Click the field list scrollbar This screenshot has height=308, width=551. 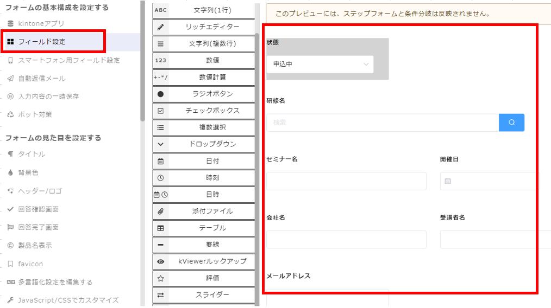coord(257,169)
